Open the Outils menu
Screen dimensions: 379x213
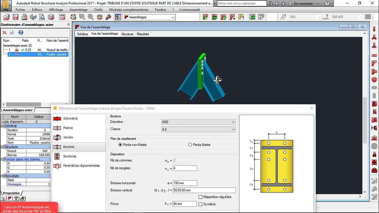[x=98, y=10]
